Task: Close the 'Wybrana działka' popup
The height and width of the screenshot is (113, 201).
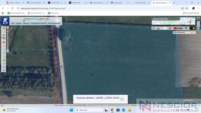Action: click(122, 99)
